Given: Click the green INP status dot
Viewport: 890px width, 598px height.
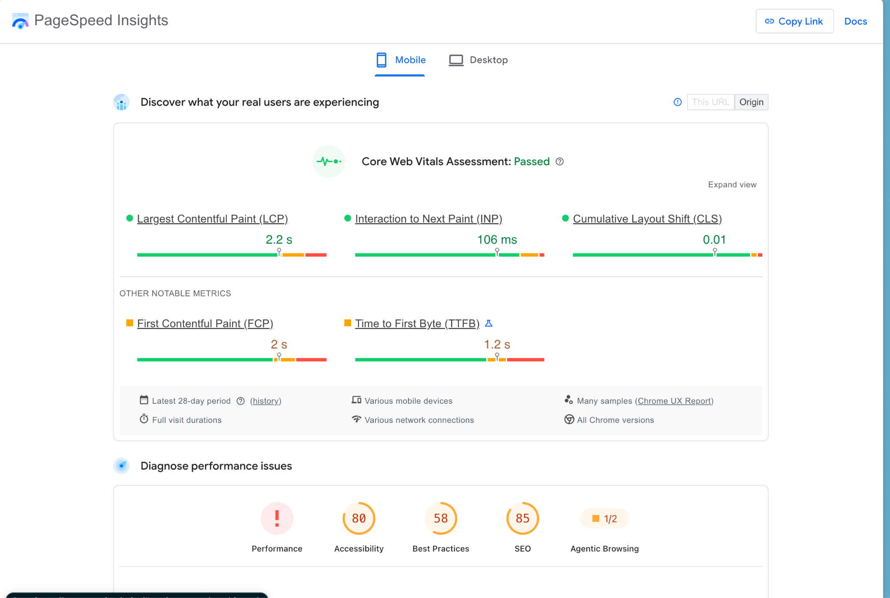Looking at the screenshot, I should click(347, 218).
